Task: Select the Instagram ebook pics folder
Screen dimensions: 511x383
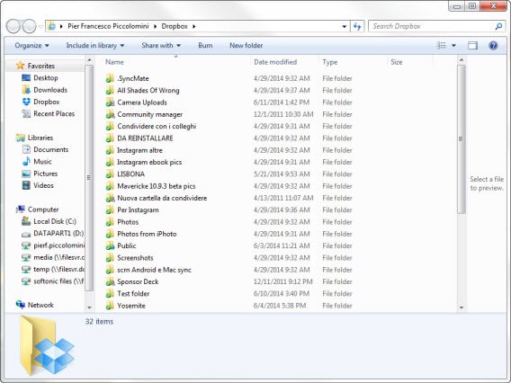Action: (149, 162)
